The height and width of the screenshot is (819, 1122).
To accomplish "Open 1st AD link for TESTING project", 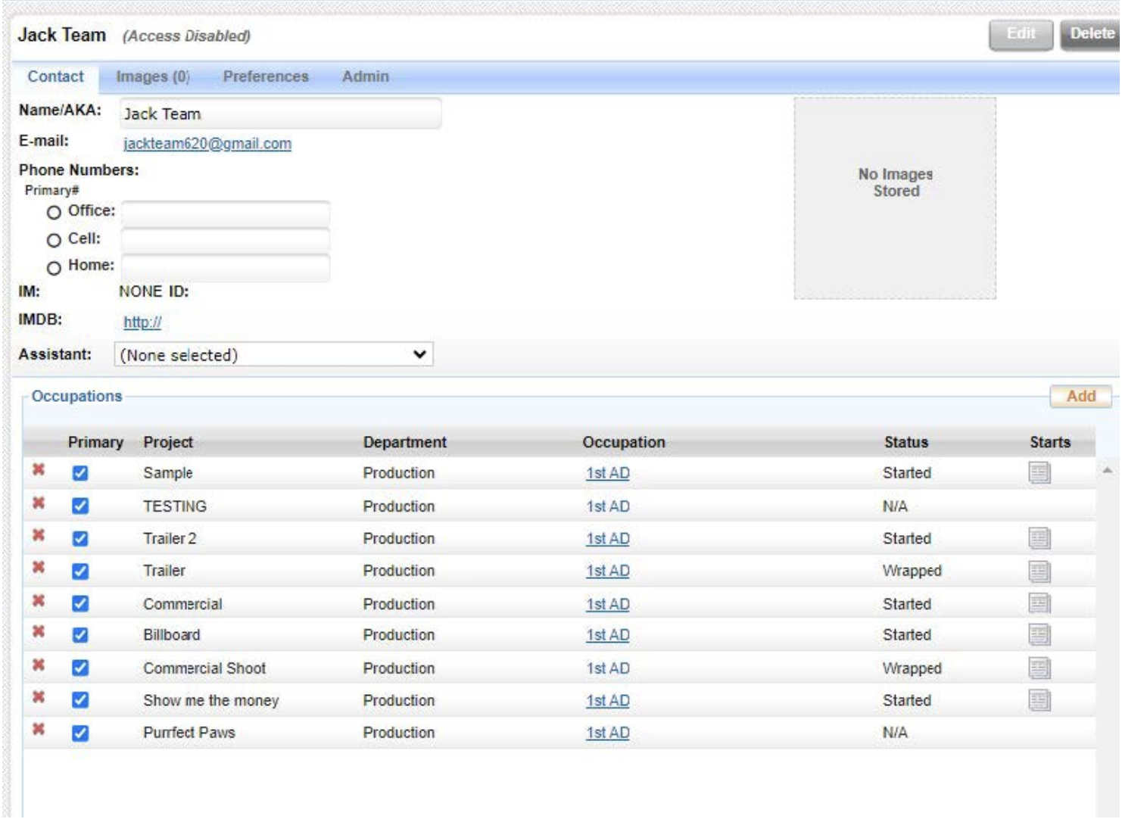I will [x=608, y=506].
